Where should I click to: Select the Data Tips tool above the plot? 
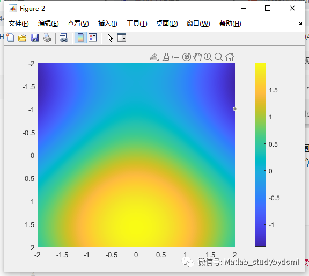point(176,57)
